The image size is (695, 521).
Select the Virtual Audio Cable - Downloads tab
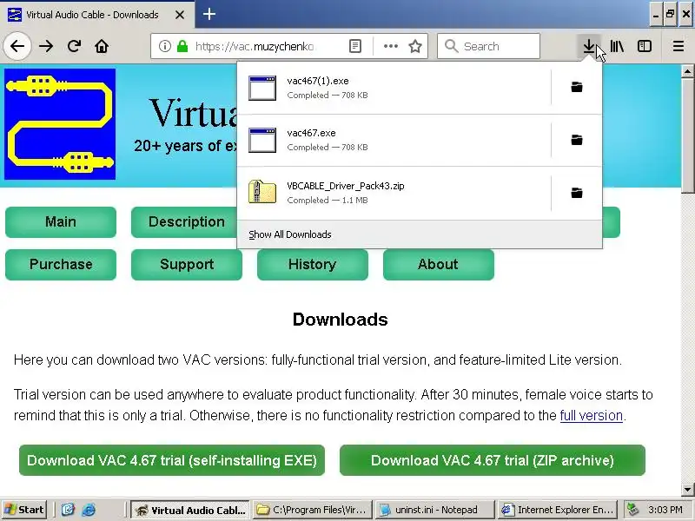click(97, 15)
